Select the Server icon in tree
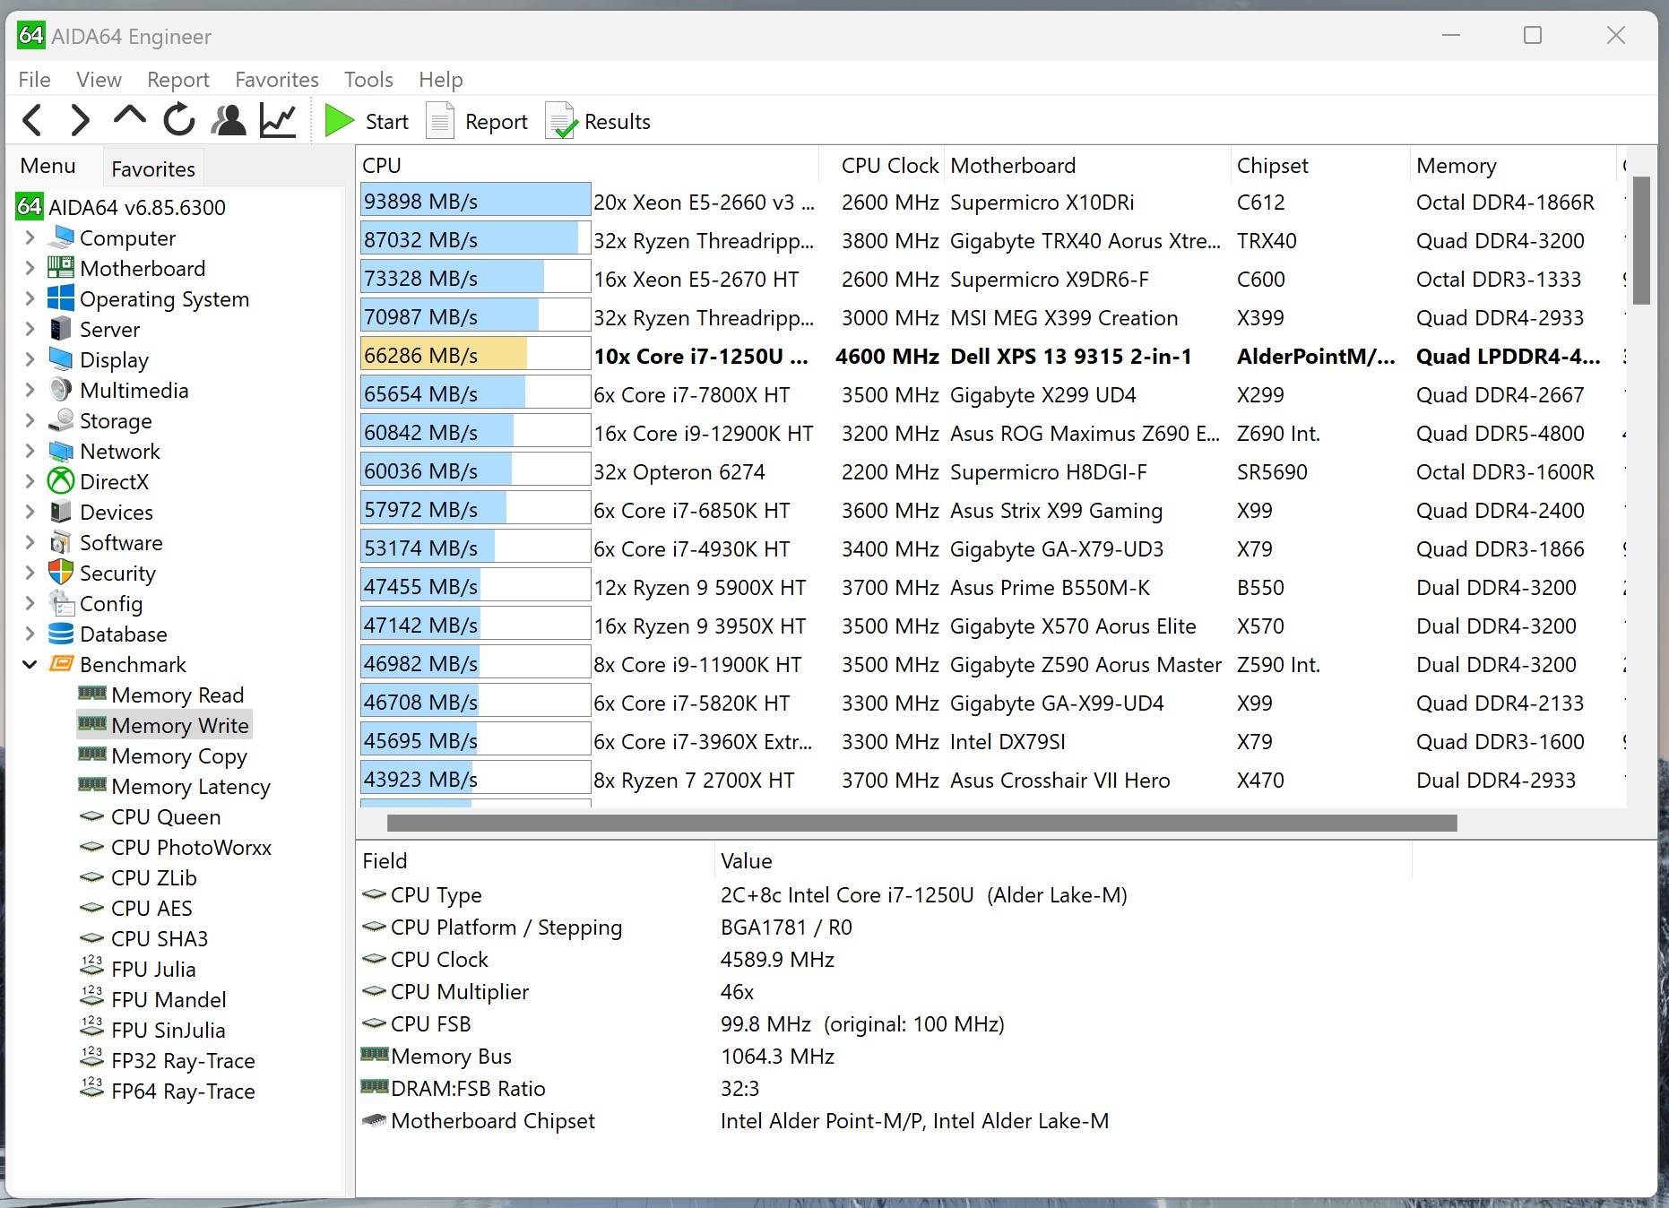Viewport: 1669px width, 1208px height. [61, 329]
